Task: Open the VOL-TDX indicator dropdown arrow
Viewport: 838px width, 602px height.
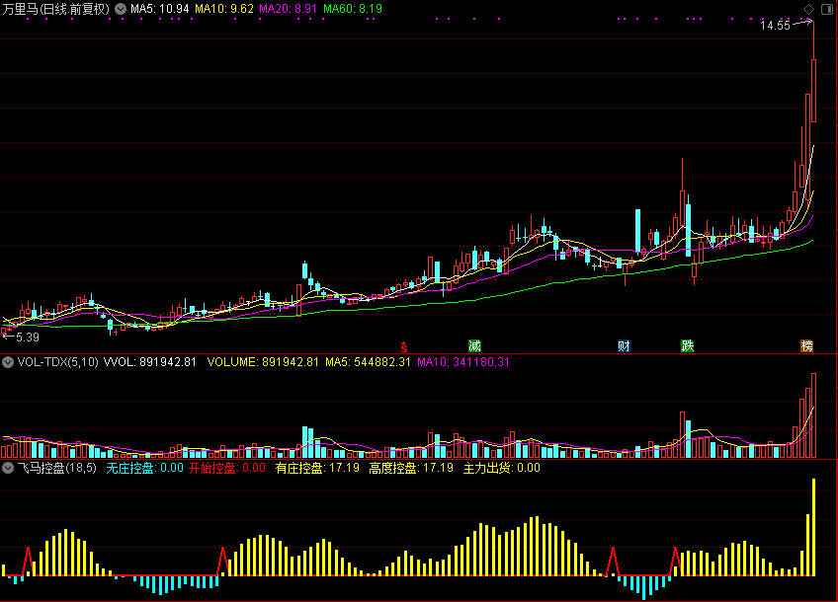Action: point(8,362)
